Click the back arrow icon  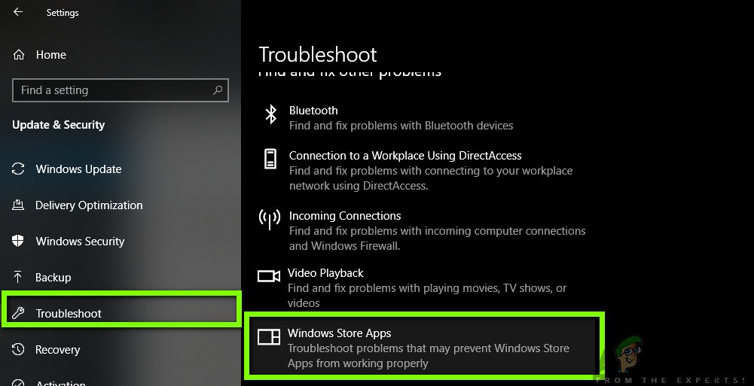point(18,12)
